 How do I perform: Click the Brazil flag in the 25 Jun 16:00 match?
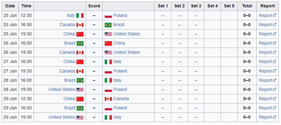108,25
